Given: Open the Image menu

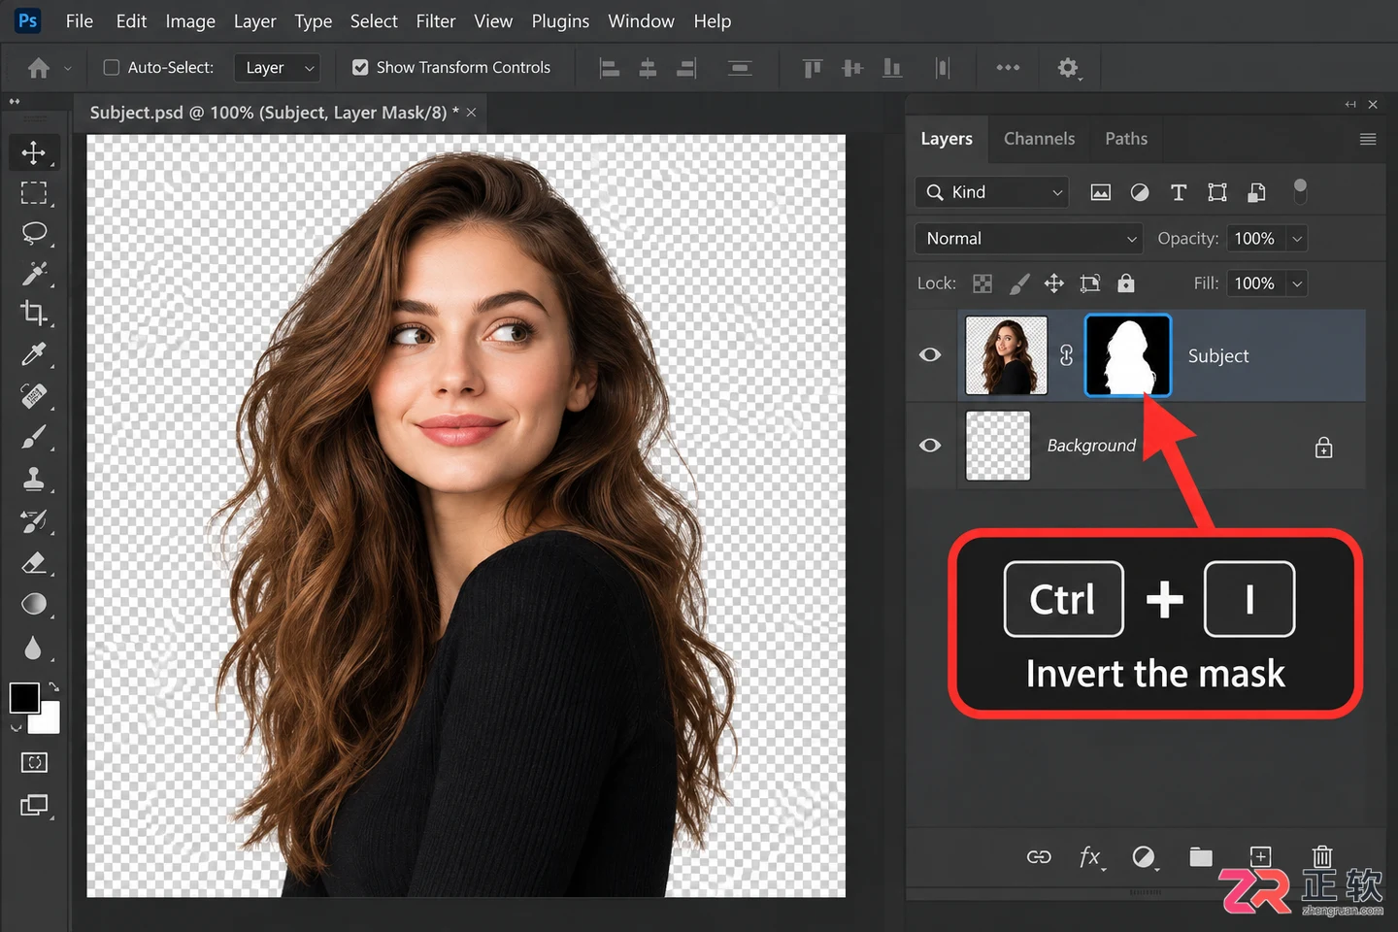Looking at the screenshot, I should click(x=190, y=21).
